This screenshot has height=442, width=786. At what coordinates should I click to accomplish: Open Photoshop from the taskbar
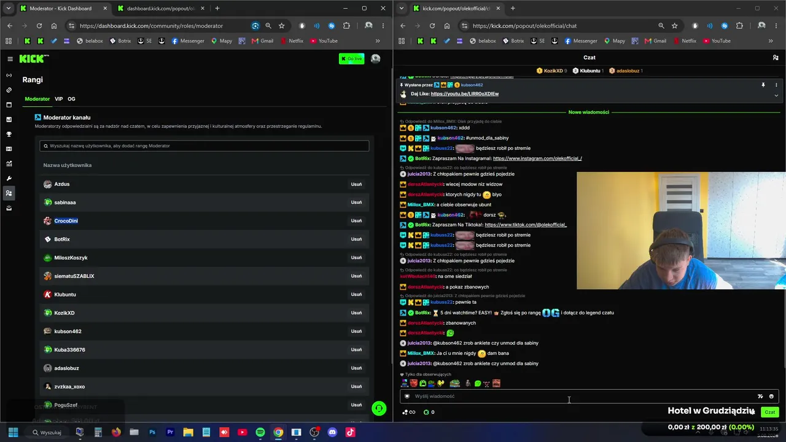152,432
